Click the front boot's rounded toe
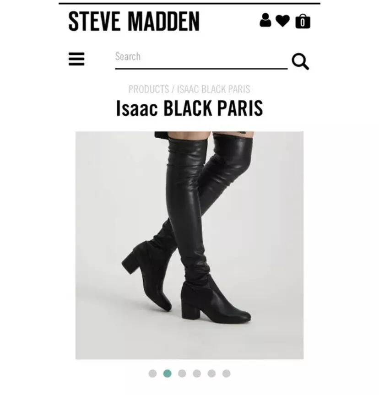 pyautogui.click(x=240, y=315)
